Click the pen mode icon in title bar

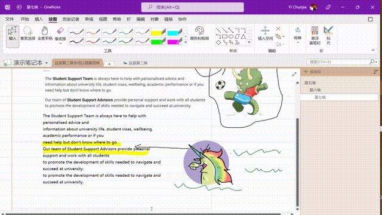(x=328, y=7)
